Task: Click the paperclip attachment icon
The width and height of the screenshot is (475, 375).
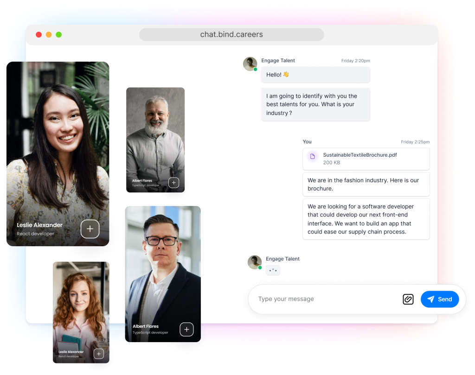Action: click(408, 299)
